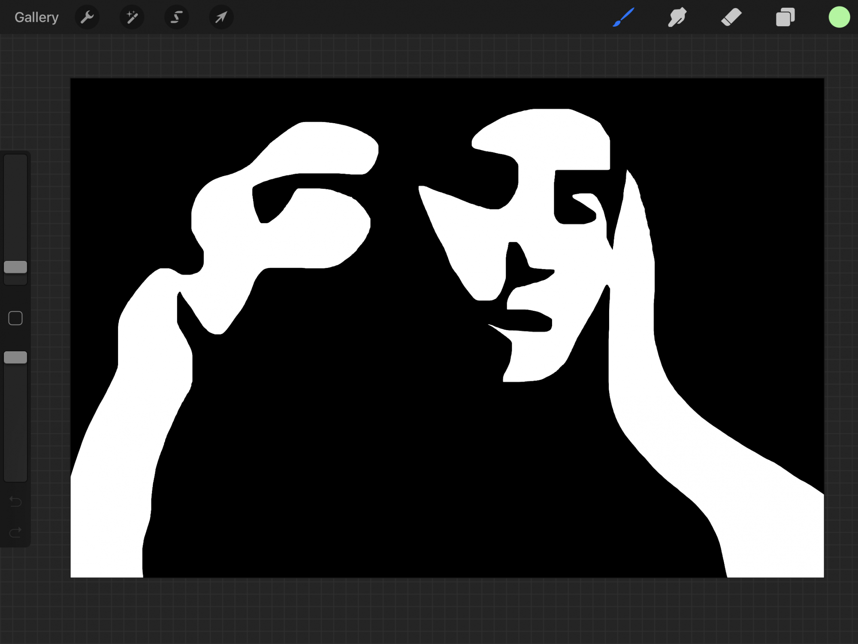Select the Paint brush tool
Image resolution: width=858 pixels, height=644 pixels.
(x=623, y=18)
